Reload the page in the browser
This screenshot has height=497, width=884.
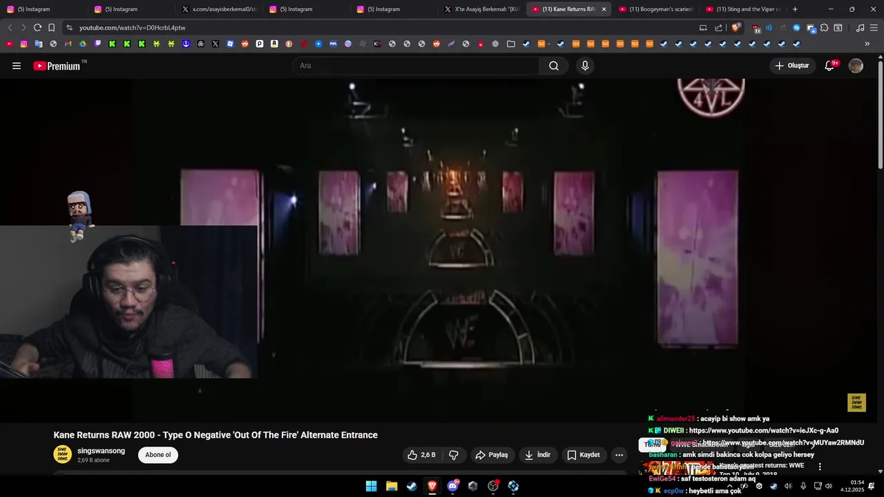coord(37,28)
